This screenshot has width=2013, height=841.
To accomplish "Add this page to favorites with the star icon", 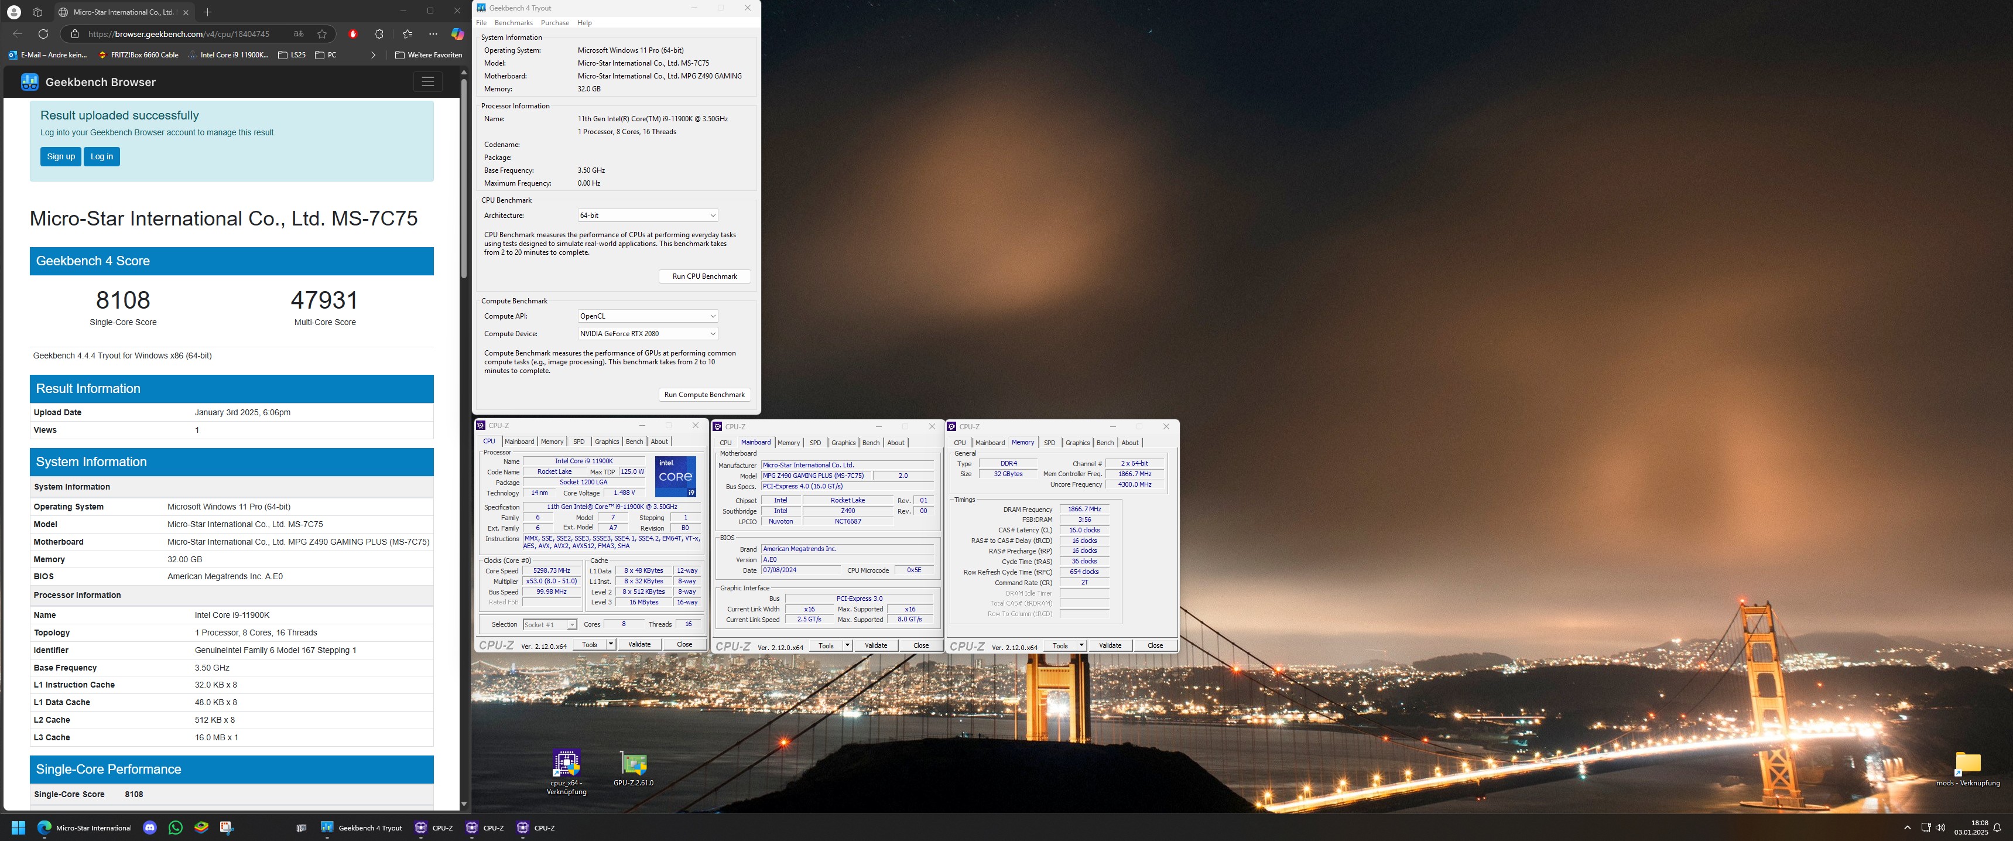I will click(322, 33).
